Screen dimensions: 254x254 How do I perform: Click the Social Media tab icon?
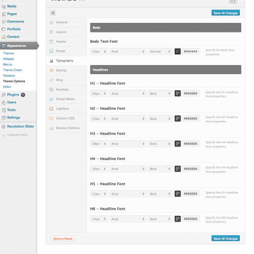tap(51, 99)
